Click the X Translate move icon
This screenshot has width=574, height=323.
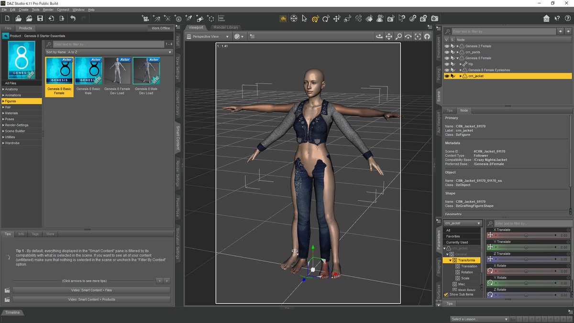click(x=490, y=235)
